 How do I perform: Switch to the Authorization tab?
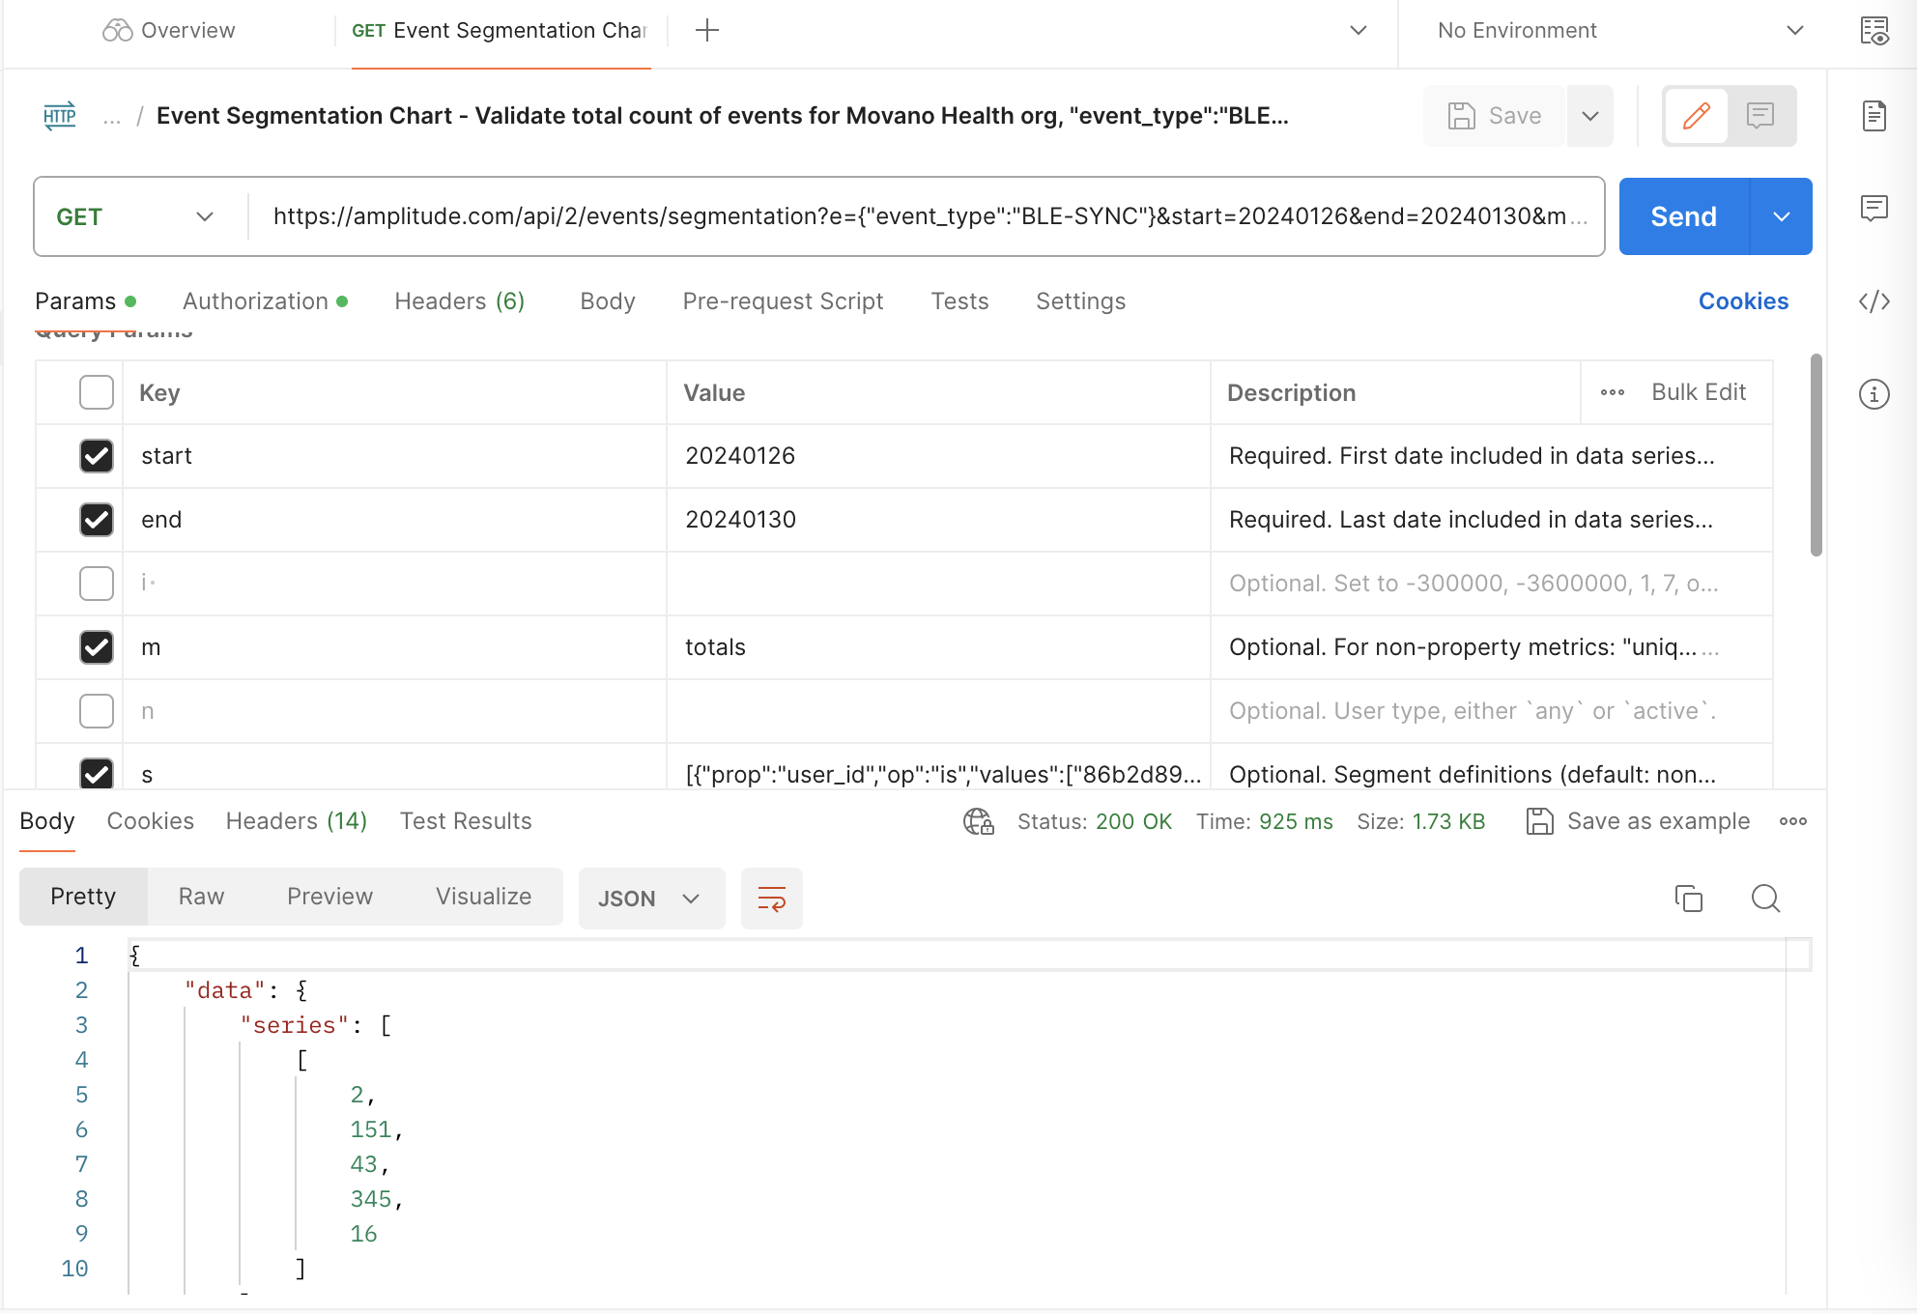click(255, 301)
